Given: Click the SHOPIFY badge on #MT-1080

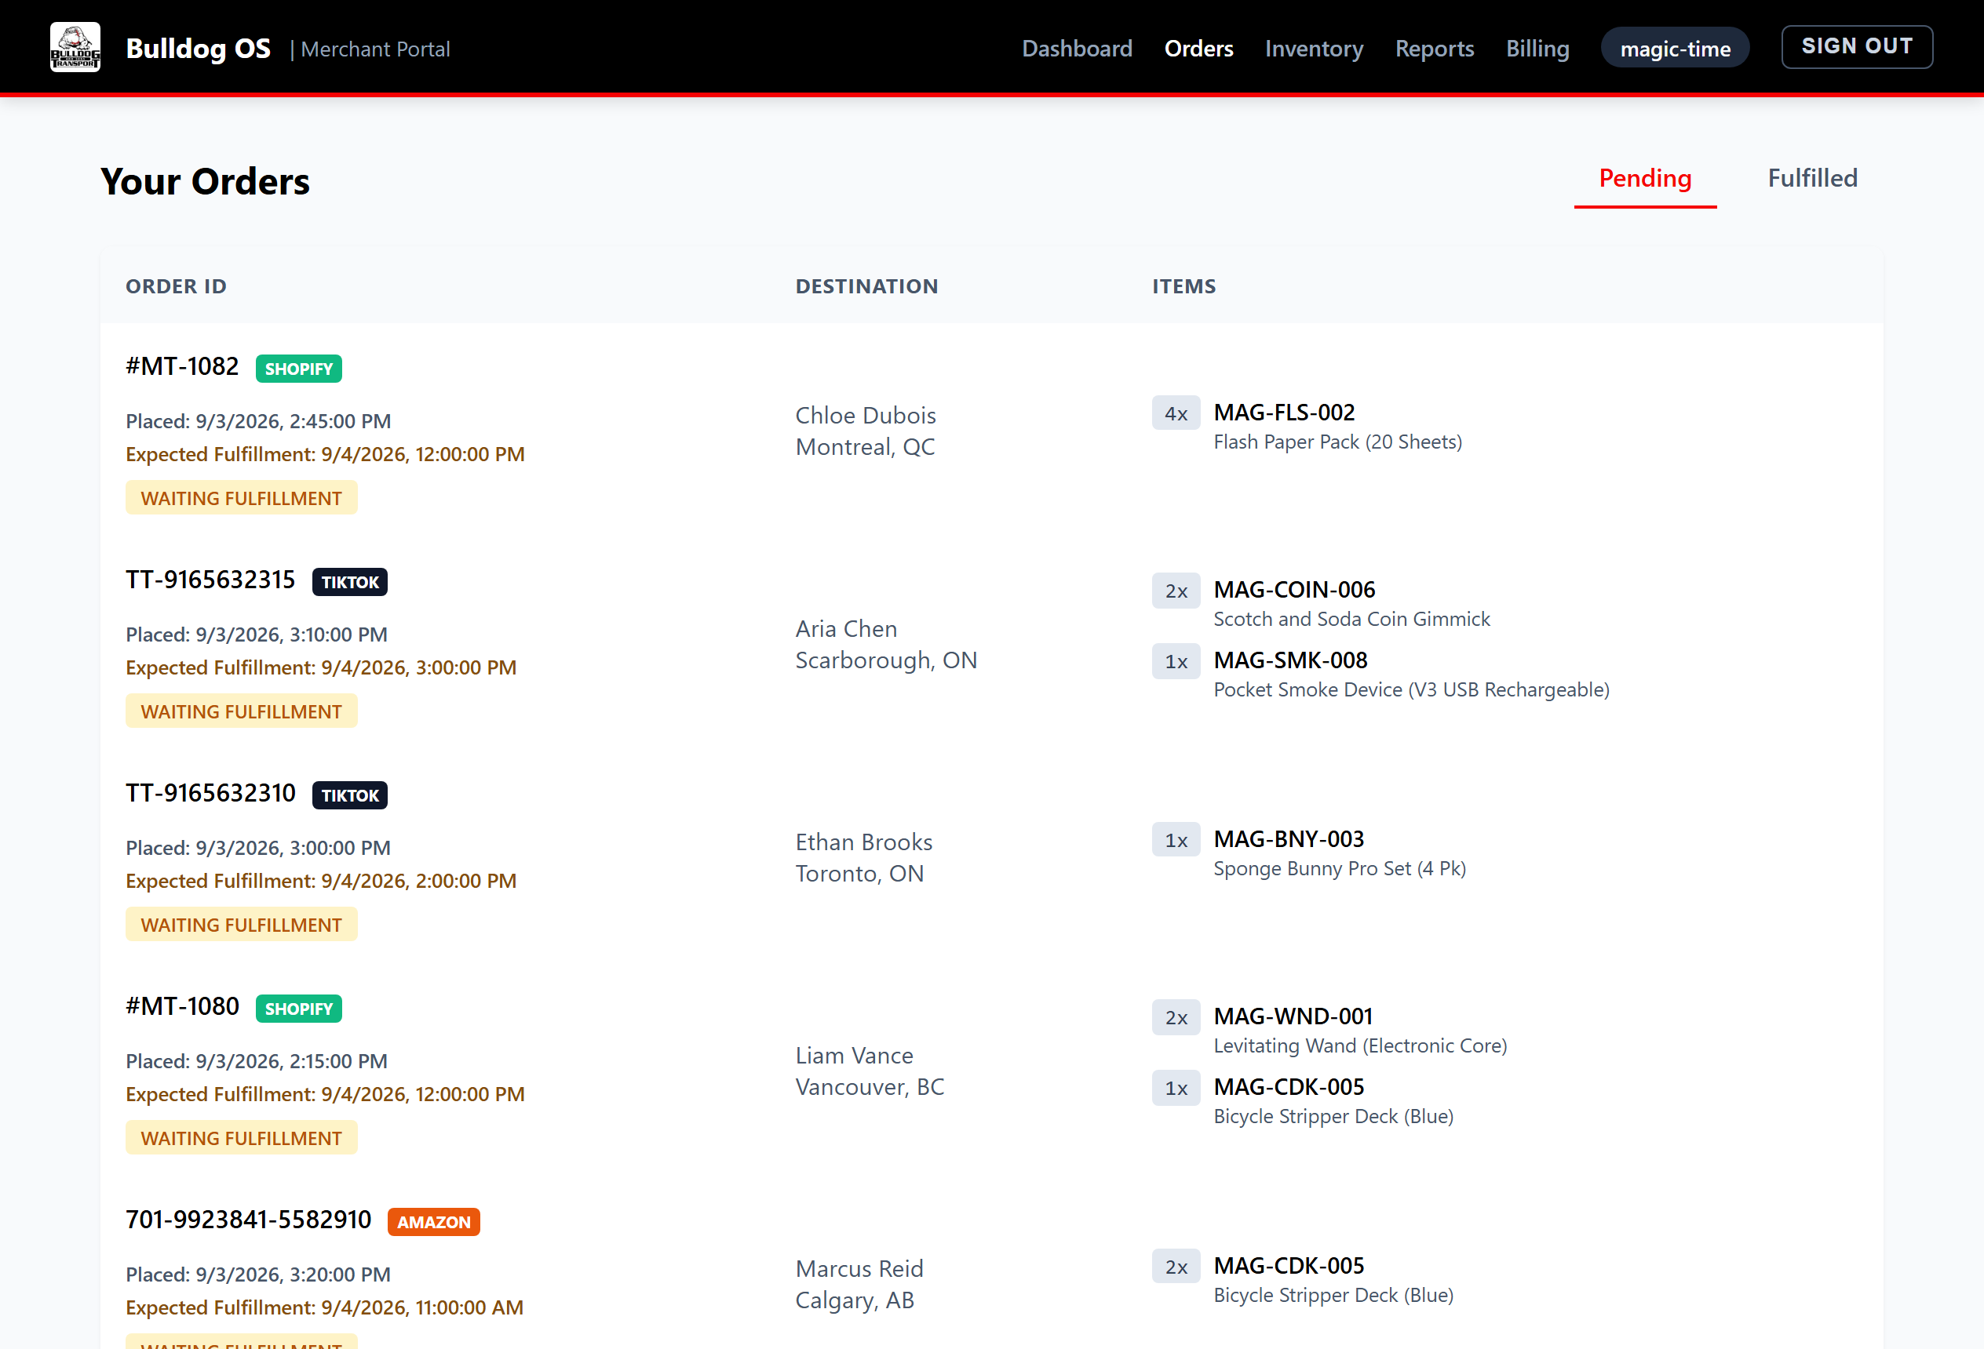Looking at the screenshot, I should click(x=299, y=1009).
